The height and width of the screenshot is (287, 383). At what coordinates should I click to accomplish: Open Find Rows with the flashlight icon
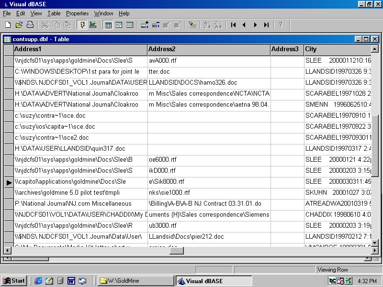pos(192,25)
